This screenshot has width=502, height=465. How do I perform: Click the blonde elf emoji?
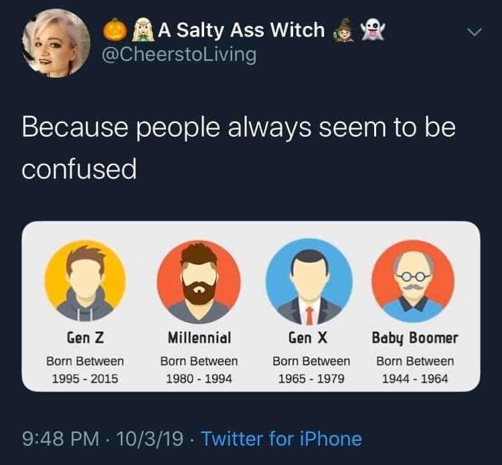point(144,30)
